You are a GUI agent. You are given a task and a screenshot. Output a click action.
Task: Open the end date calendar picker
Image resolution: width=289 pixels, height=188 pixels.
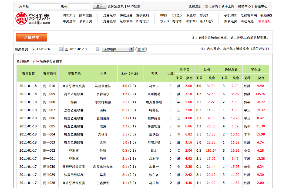click(x=98, y=49)
